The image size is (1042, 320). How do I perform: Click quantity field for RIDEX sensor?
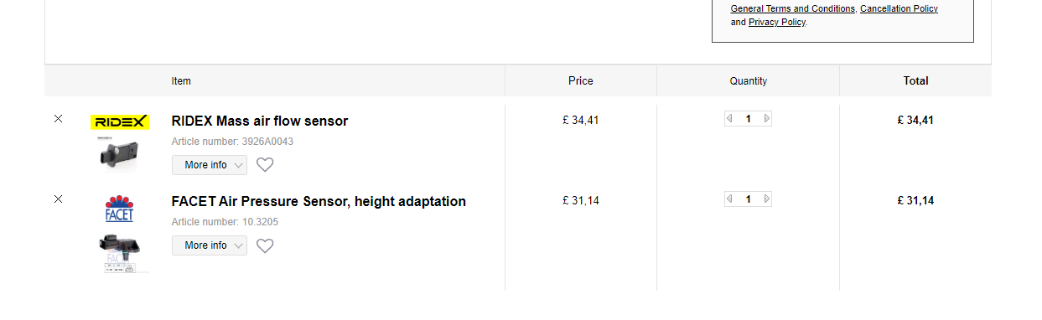748,119
